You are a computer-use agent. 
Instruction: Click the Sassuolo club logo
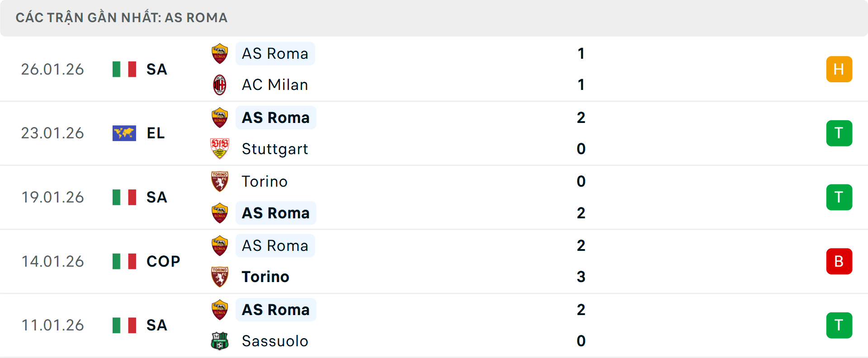tap(220, 341)
